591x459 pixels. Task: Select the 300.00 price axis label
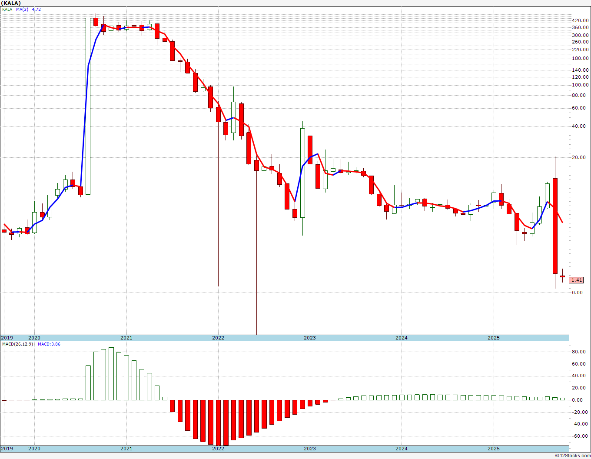[x=581, y=35]
